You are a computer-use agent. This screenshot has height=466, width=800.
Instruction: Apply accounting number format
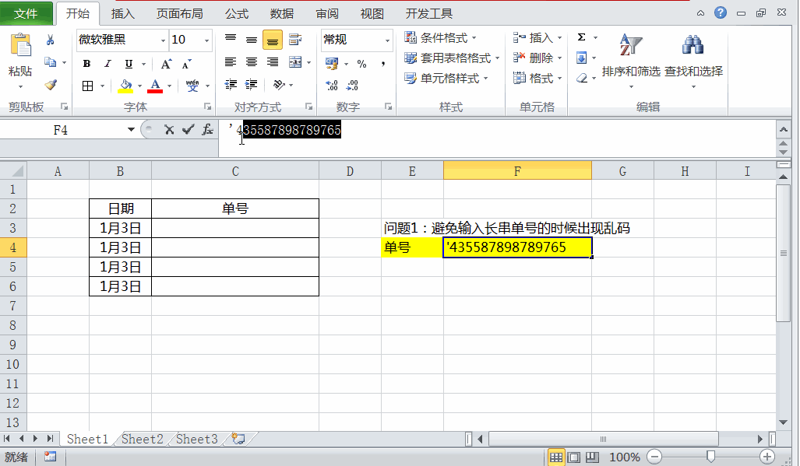click(332, 64)
